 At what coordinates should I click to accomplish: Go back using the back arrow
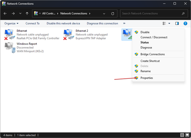(5, 13)
